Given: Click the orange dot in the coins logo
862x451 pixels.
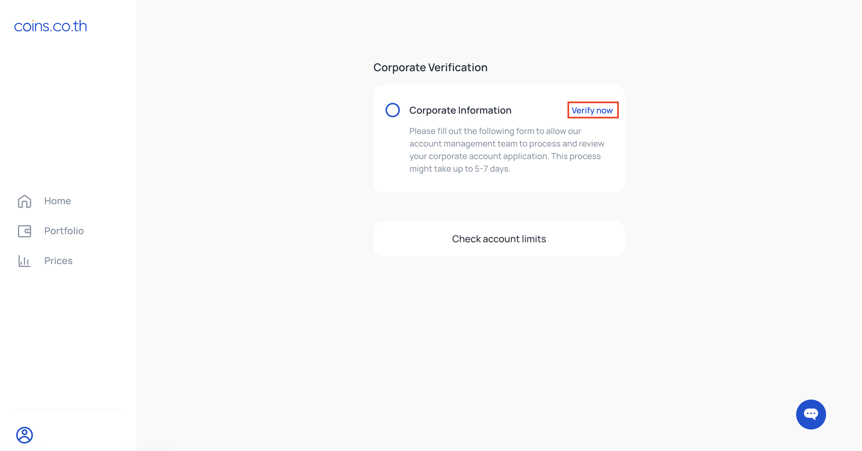Looking at the screenshot, I should click(x=33, y=20).
